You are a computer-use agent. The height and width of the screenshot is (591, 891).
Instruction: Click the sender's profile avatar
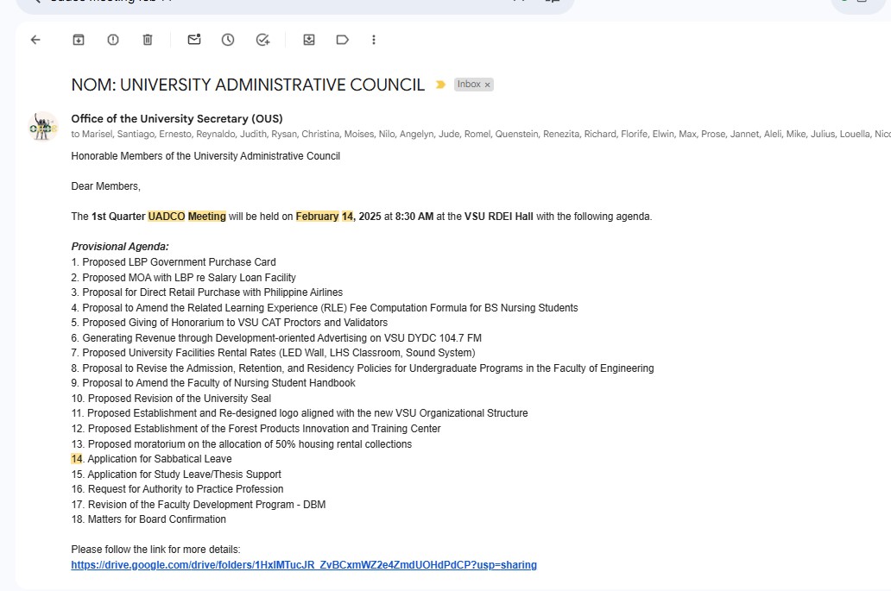coord(42,127)
